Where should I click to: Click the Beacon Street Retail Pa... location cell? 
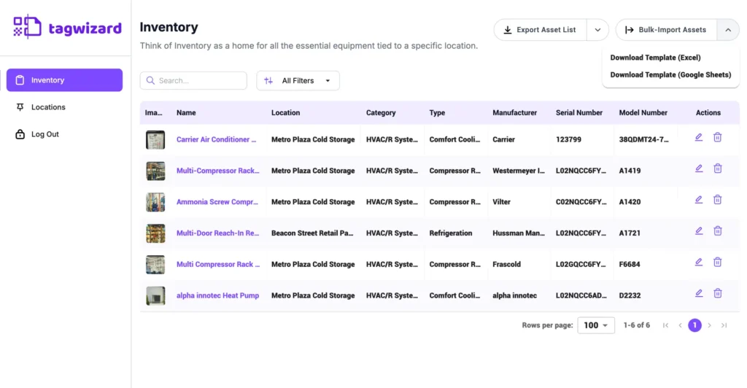pos(312,233)
